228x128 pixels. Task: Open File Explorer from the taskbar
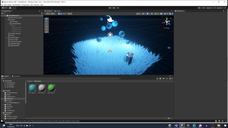point(219,126)
